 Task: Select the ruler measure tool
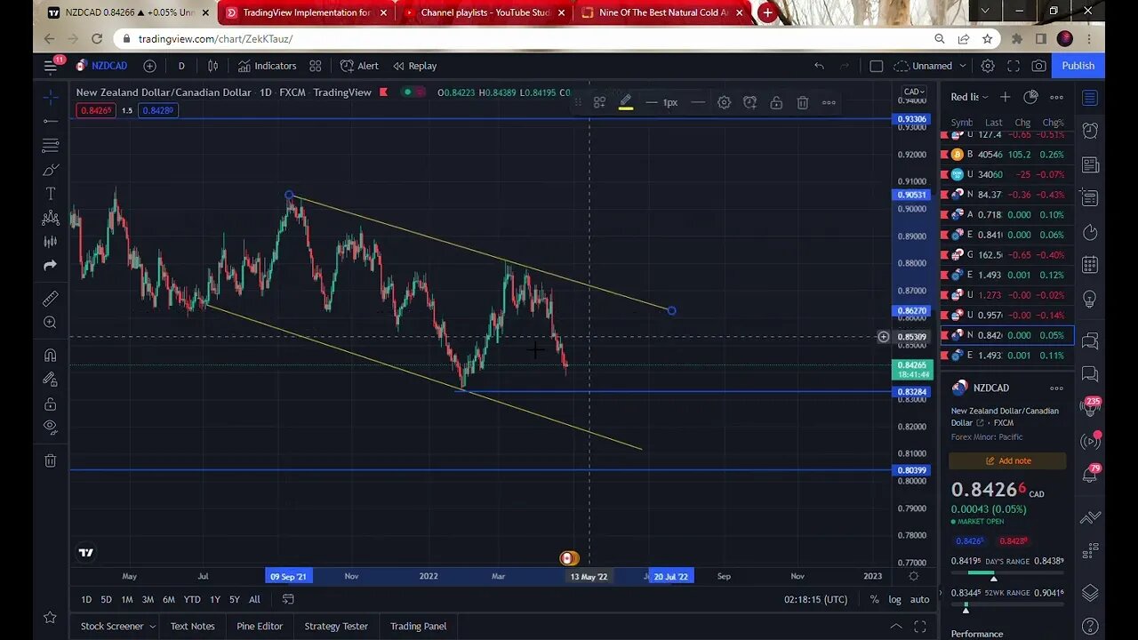click(x=51, y=299)
